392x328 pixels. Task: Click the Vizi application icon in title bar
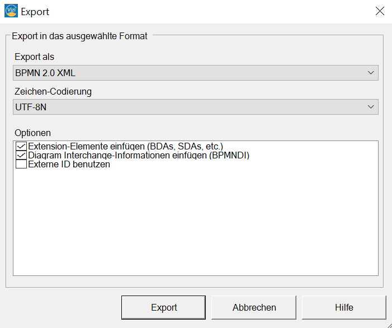pyautogui.click(x=11, y=11)
